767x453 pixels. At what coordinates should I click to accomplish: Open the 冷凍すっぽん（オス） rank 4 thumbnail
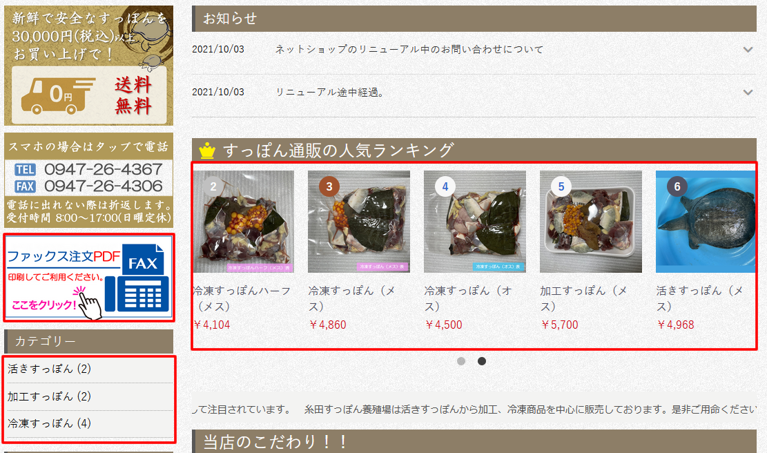[x=474, y=222]
